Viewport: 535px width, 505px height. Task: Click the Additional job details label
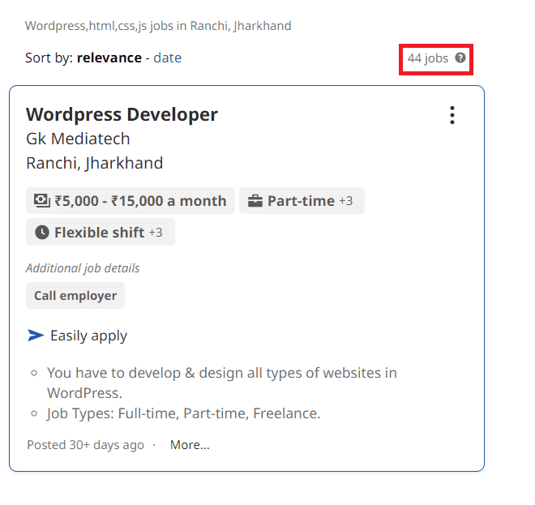point(83,268)
